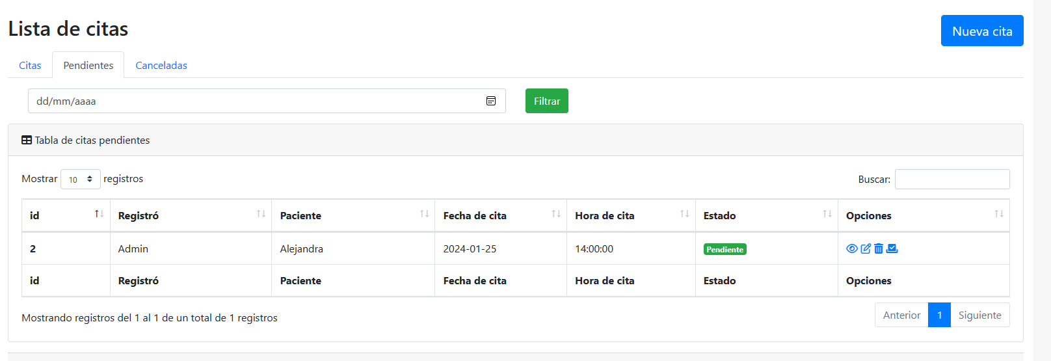
Task: Click the green Filtrar button
Action: 546,101
